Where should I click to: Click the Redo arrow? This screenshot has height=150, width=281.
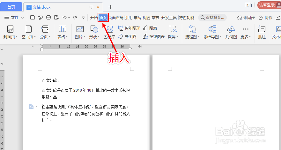[75, 18]
